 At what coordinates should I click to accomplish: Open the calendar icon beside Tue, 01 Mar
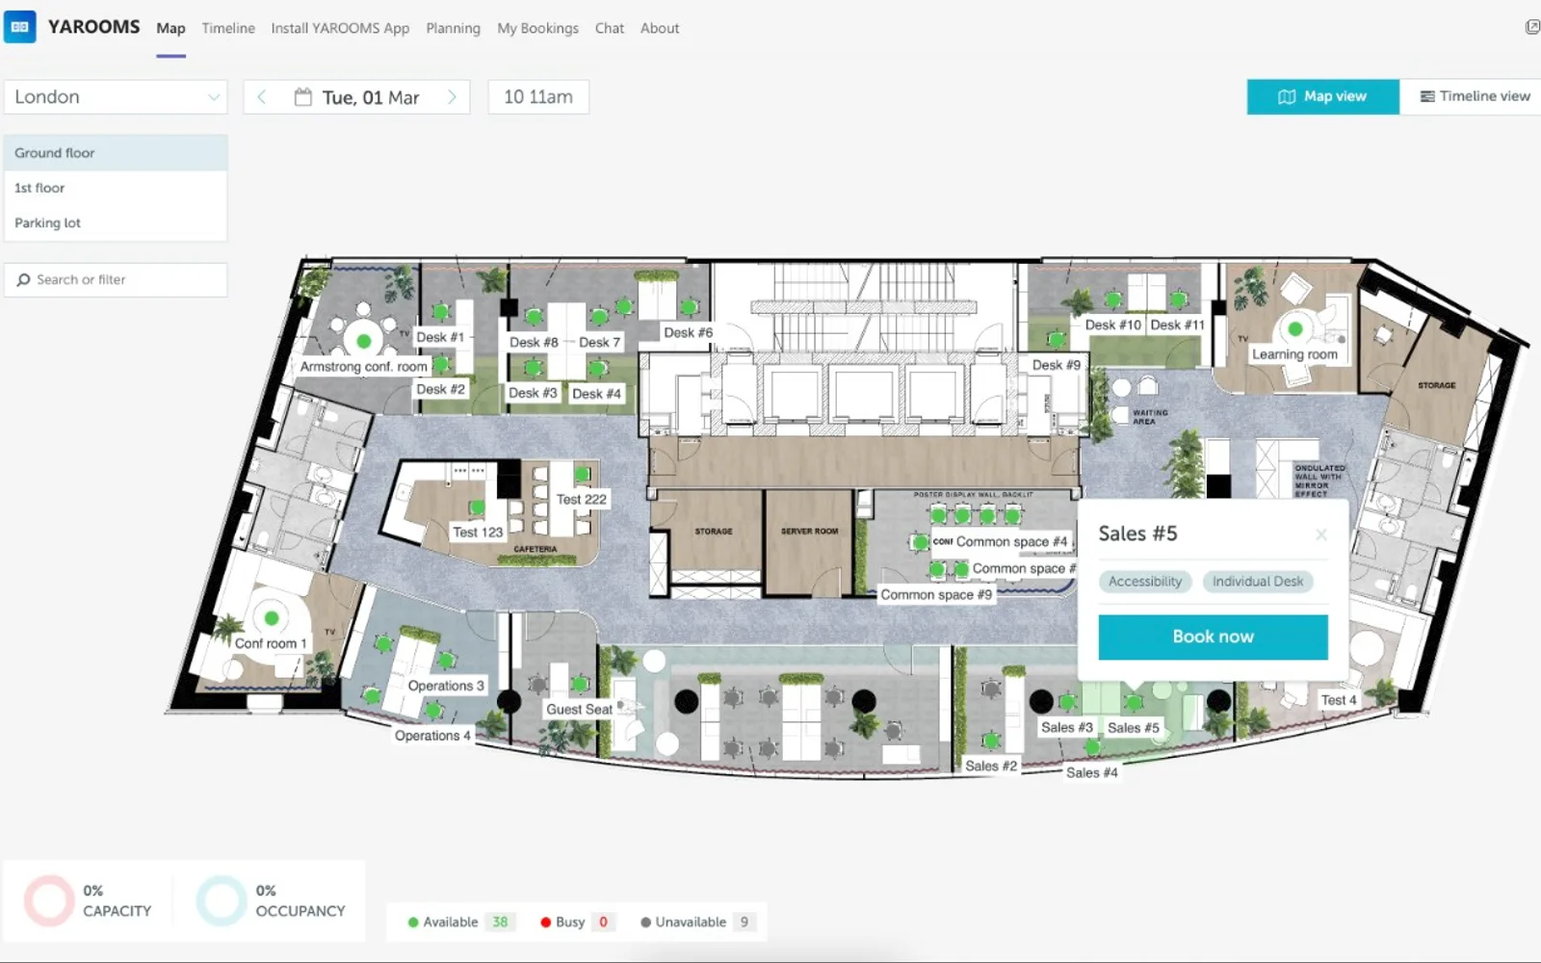302,97
